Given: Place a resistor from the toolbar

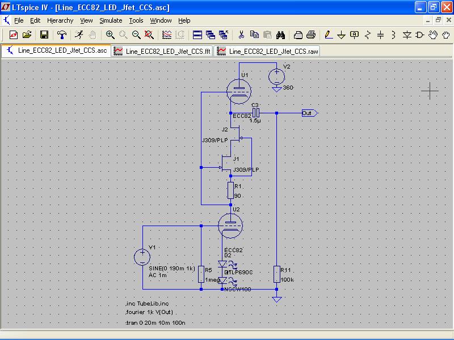Looking at the screenshot, I should click(368, 35).
